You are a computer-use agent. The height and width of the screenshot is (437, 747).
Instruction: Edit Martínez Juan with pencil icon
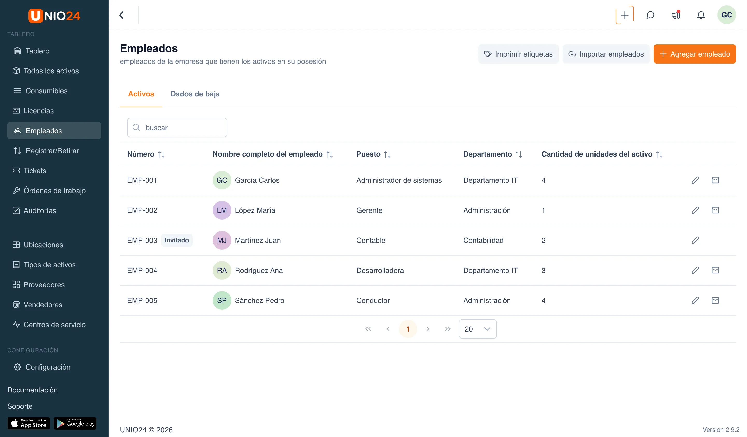tap(695, 240)
